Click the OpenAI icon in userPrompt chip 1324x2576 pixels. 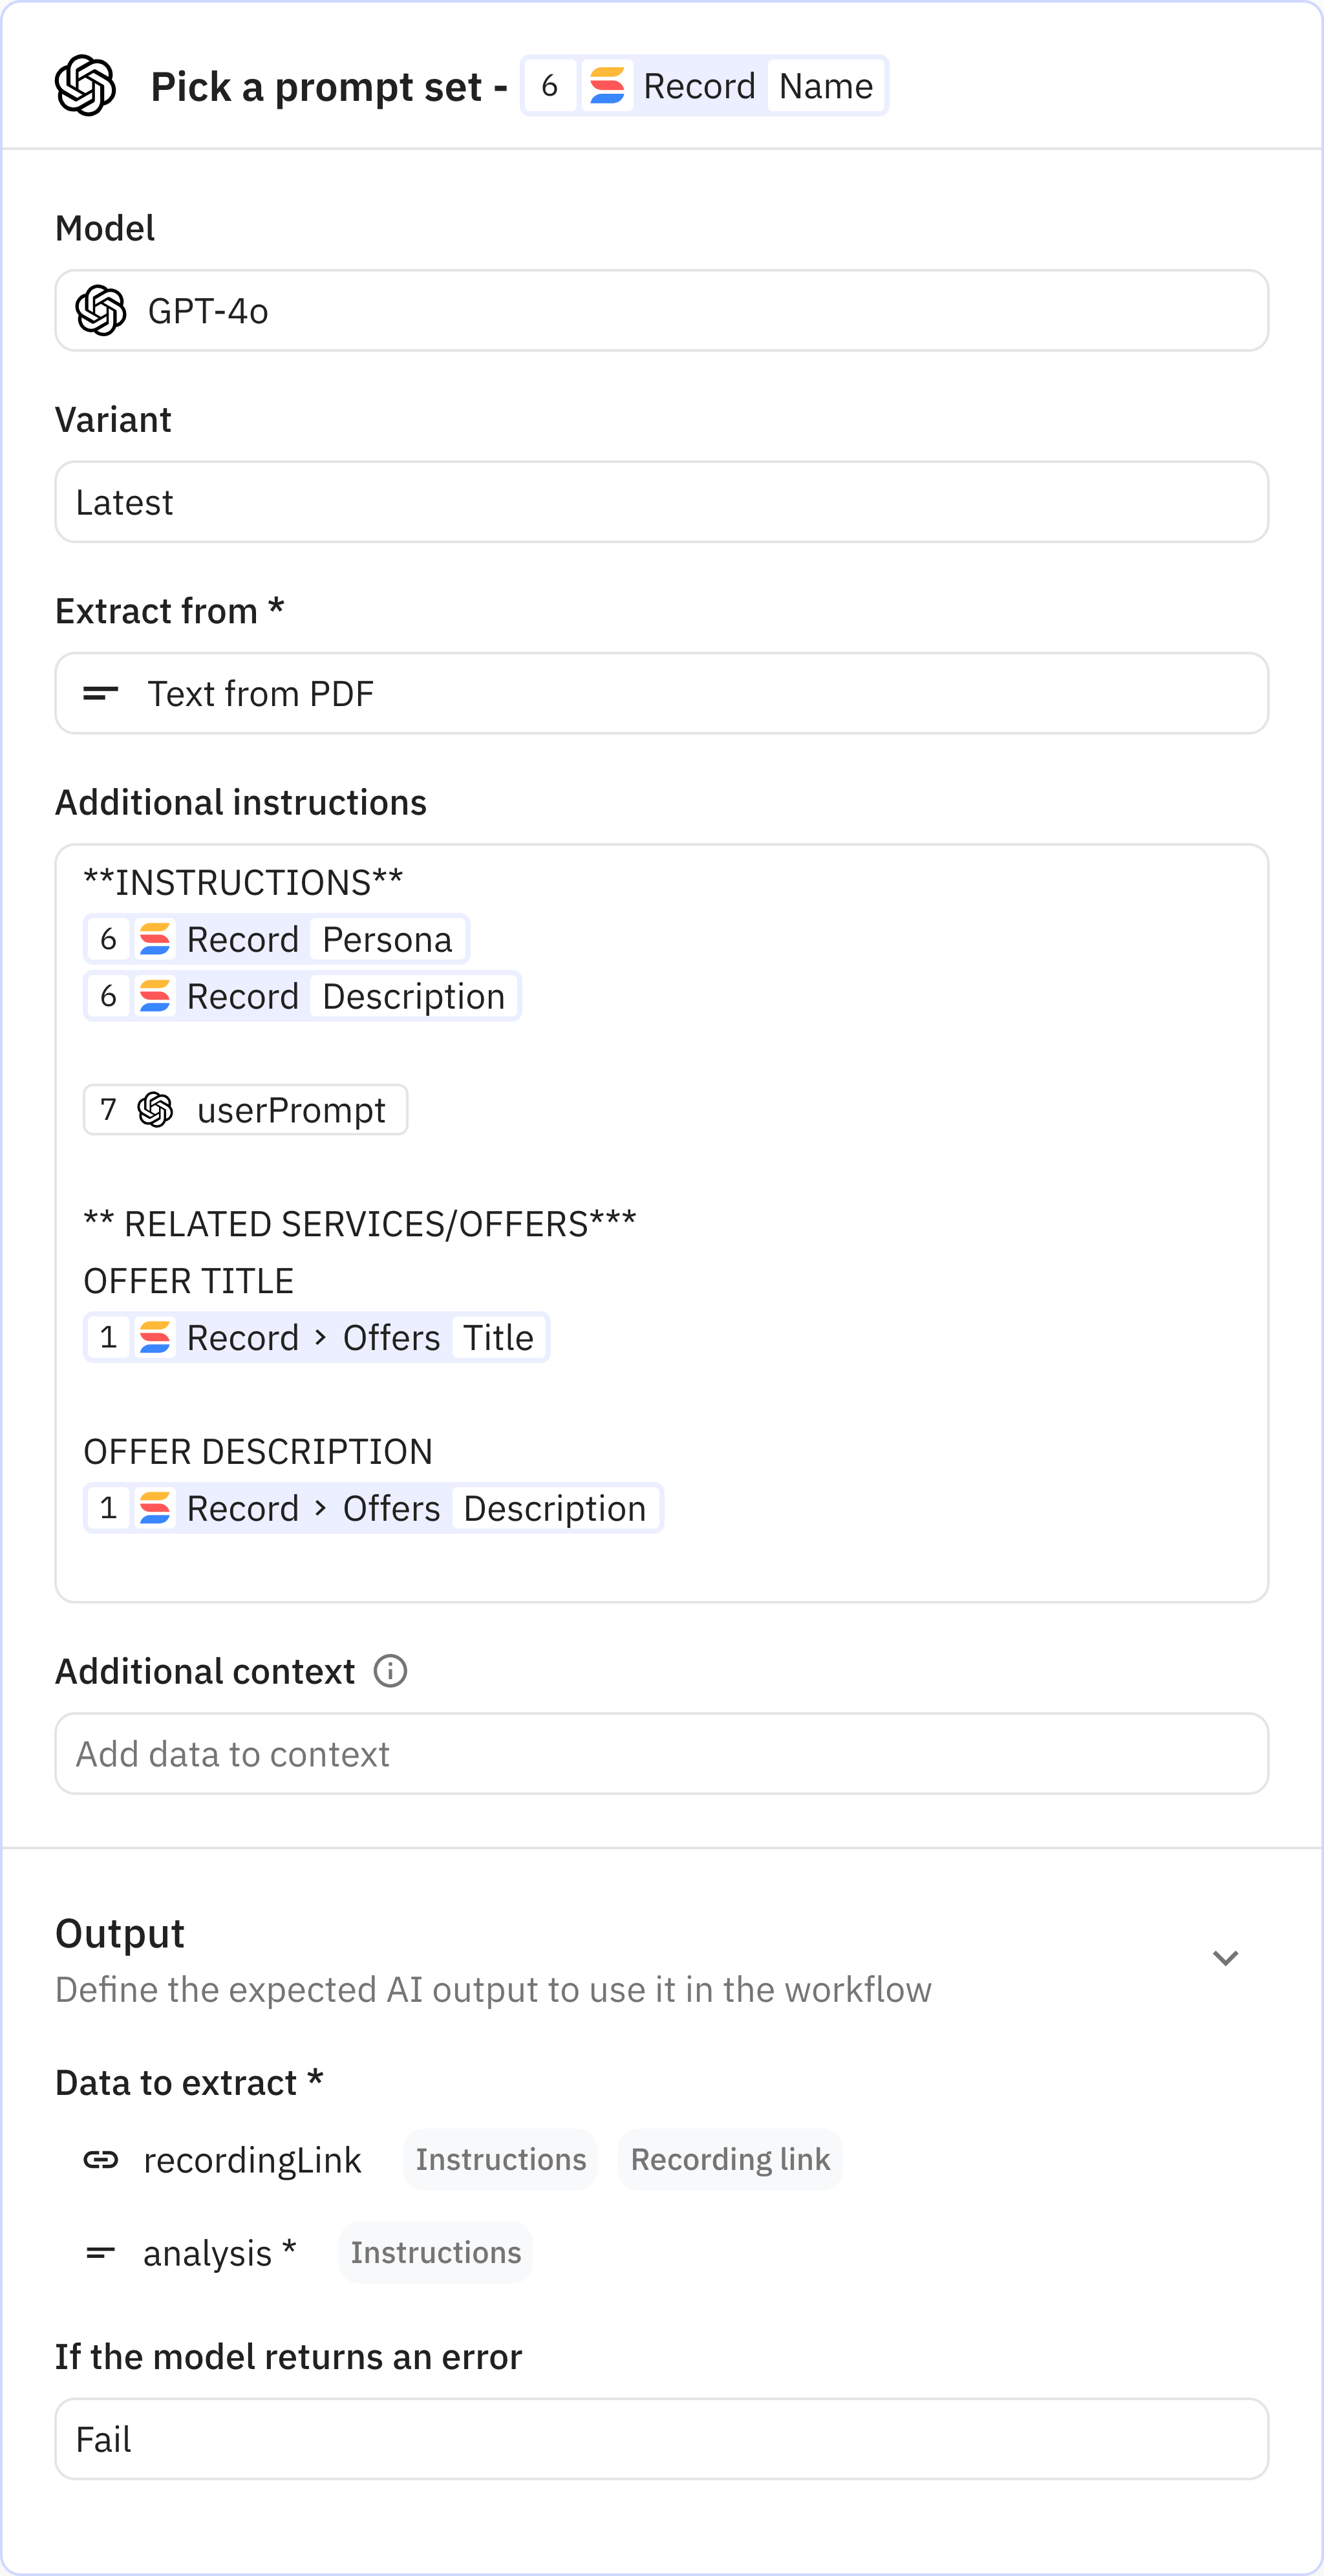click(x=155, y=1110)
